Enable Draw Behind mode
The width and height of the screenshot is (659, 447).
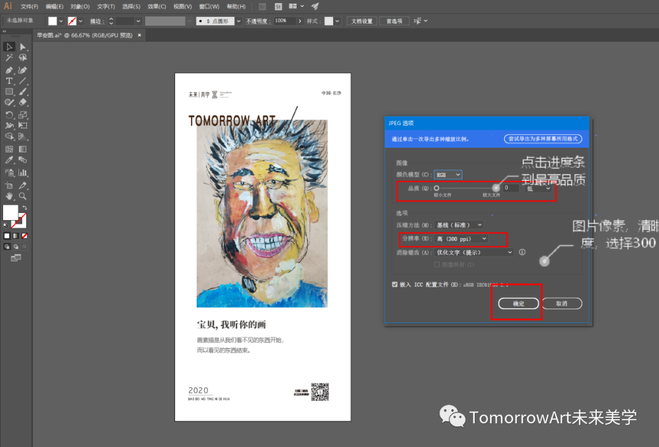click(16, 246)
